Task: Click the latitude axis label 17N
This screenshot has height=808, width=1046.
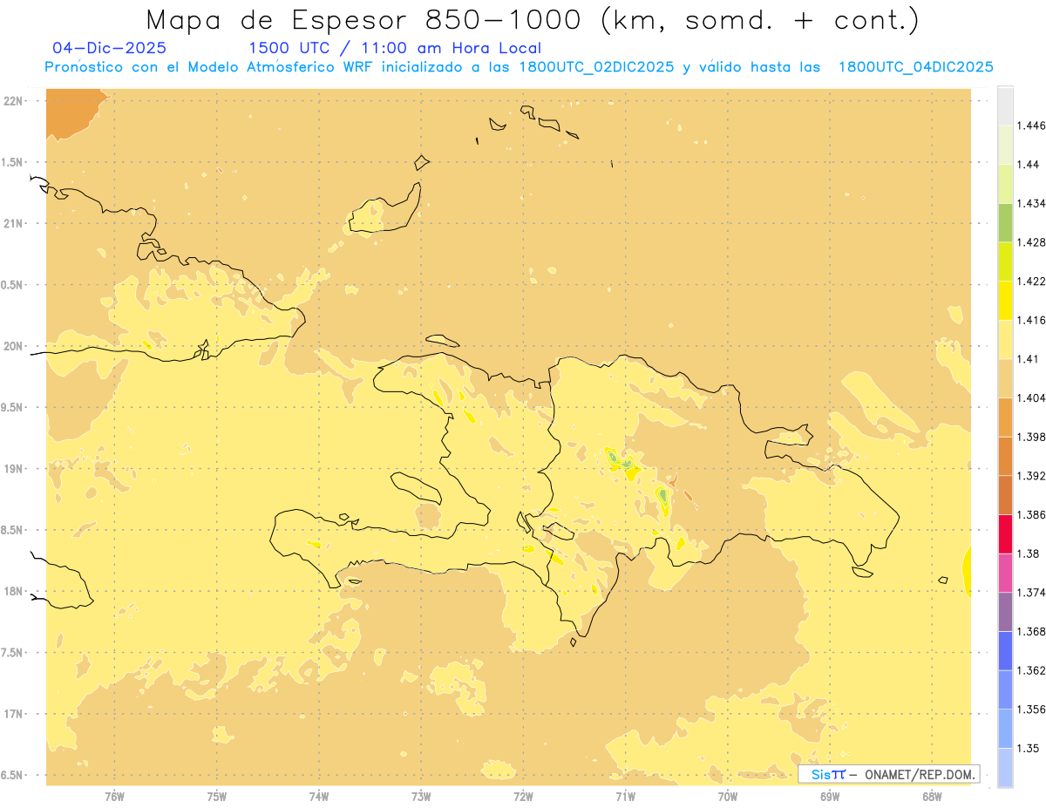Action: (15, 714)
